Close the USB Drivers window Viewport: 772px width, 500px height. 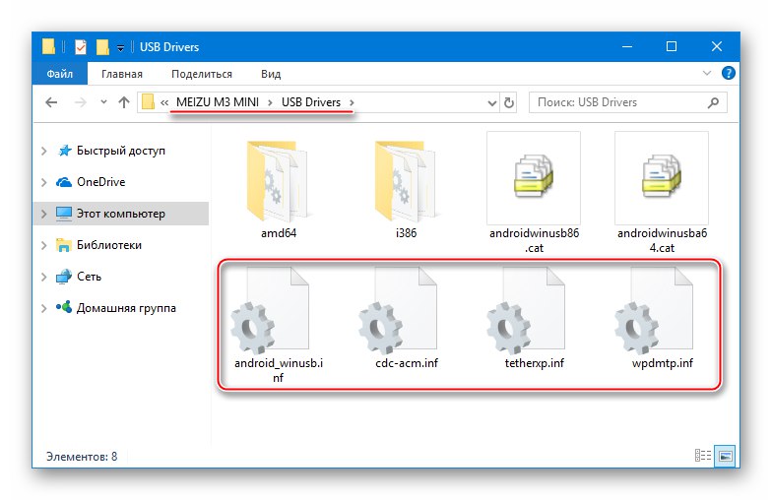click(x=717, y=47)
